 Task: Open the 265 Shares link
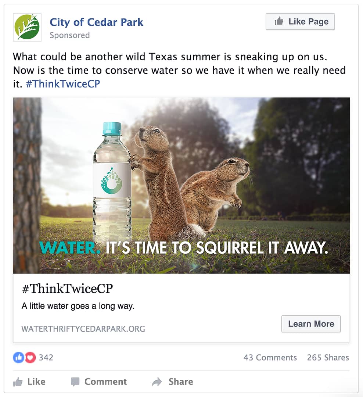[x=328, y=358]
